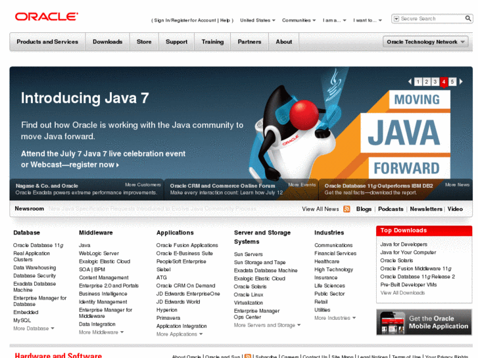
Task: Select banner slide 5
Action: (452, 81)
